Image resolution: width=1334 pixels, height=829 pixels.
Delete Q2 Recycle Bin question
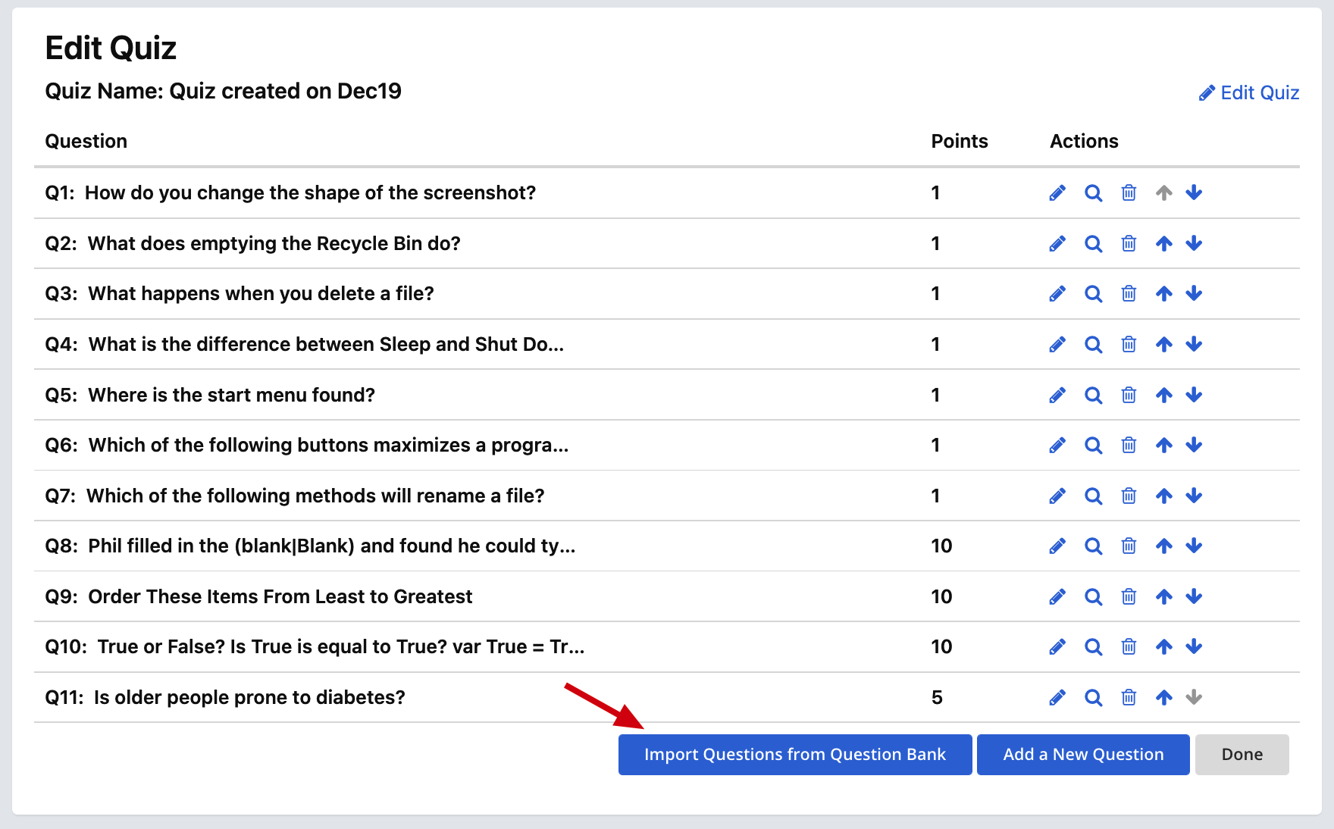coord(1129,243)
